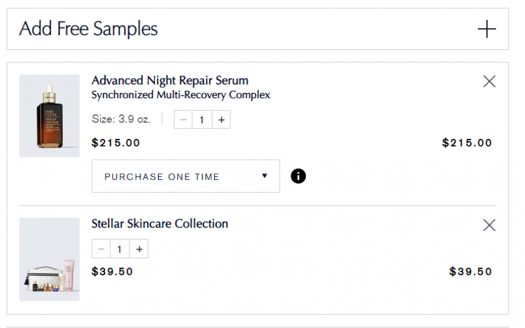
Task: Increase Advanced Night Repair Serum quantity
Action: click(x=221, y=120)
